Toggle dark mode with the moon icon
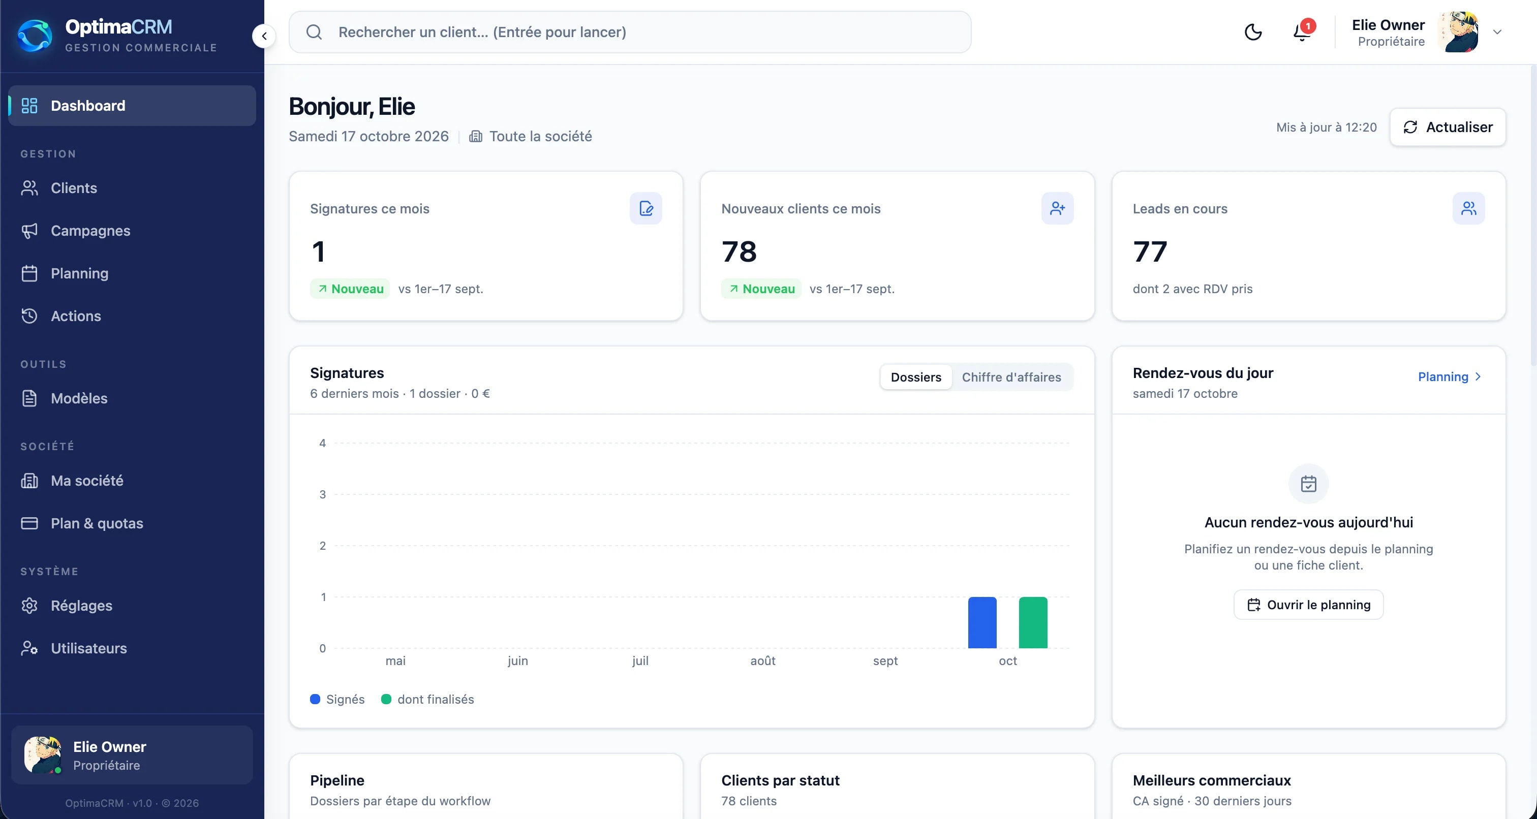Screen dimensions: 1537x819 [x=1253, y=32]
